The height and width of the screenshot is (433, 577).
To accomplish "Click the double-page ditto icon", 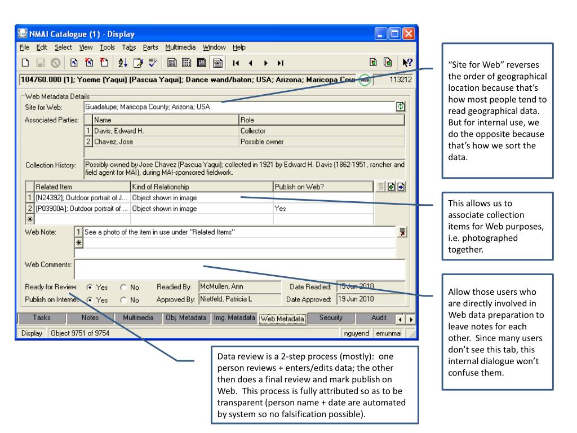I will click(388, 62).
